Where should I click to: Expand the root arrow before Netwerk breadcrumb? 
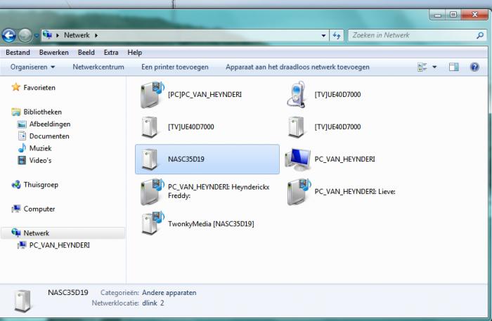[58, 35]
